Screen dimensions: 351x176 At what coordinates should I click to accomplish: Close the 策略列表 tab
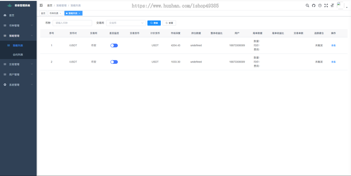click(79, 13)
